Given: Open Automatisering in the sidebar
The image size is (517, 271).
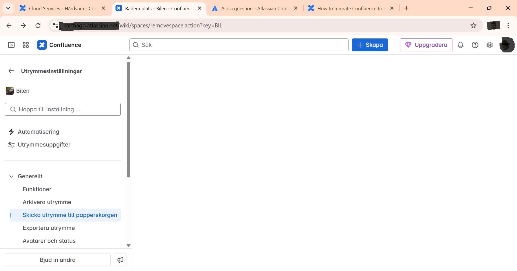Looking at the screenshot, I should [63, 132].
